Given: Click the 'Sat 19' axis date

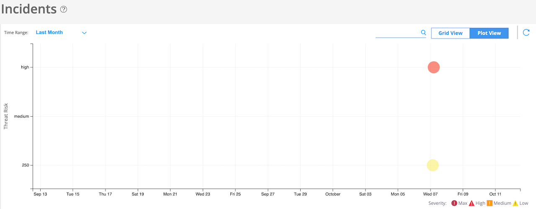Looking at the screenshot, I should [138, 194].
